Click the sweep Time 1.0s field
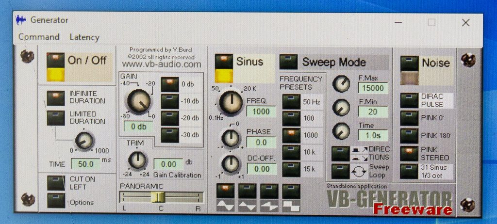The width and height of the screenshot is (497, 224). [x=373, y=135]
